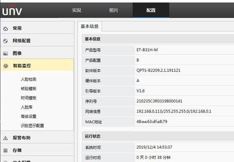Open the 实况 live view tab
This screenshot has width=234, height=162.
click(x=76, y=10)
